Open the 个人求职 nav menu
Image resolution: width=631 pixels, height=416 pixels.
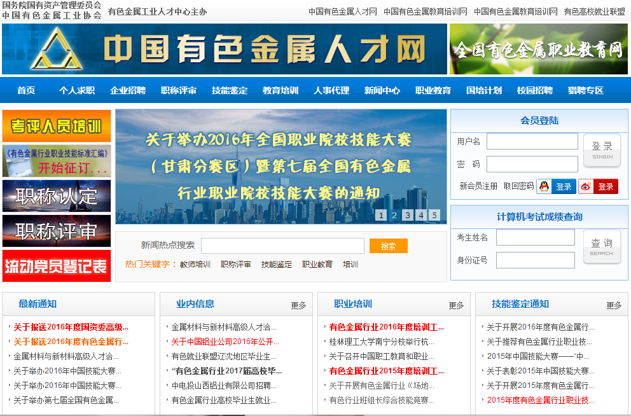77,90
